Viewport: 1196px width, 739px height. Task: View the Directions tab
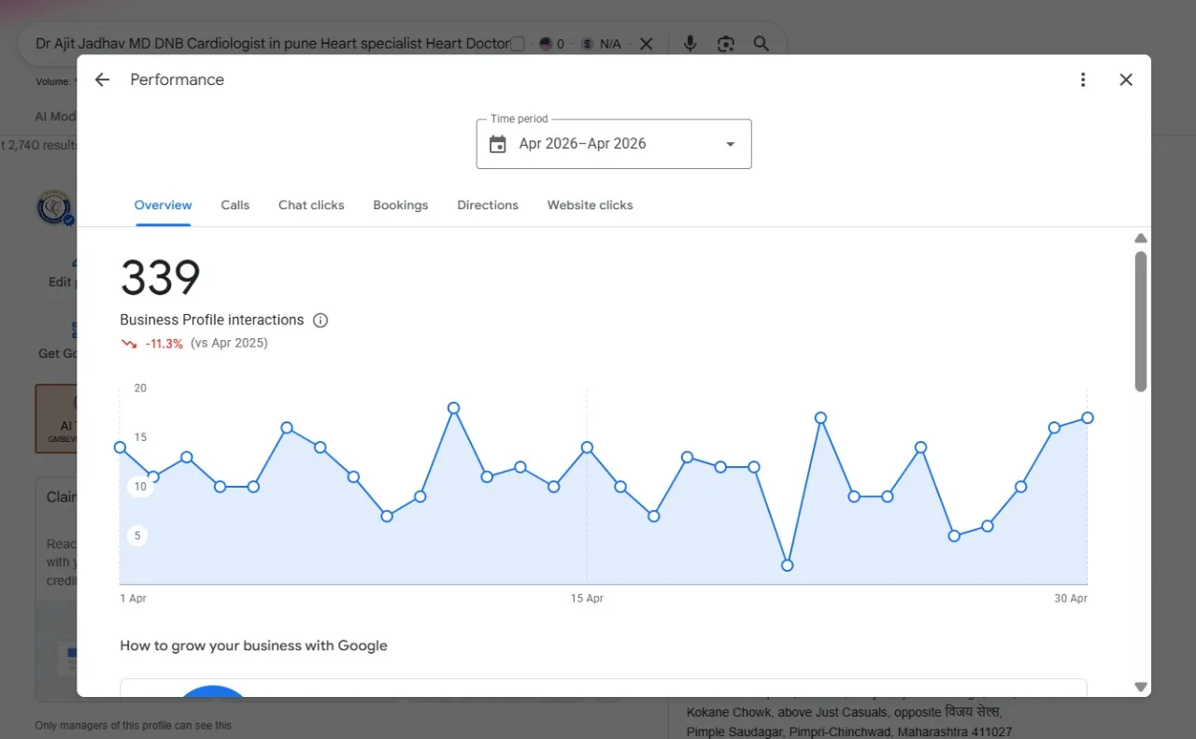[x=488, y=205]
